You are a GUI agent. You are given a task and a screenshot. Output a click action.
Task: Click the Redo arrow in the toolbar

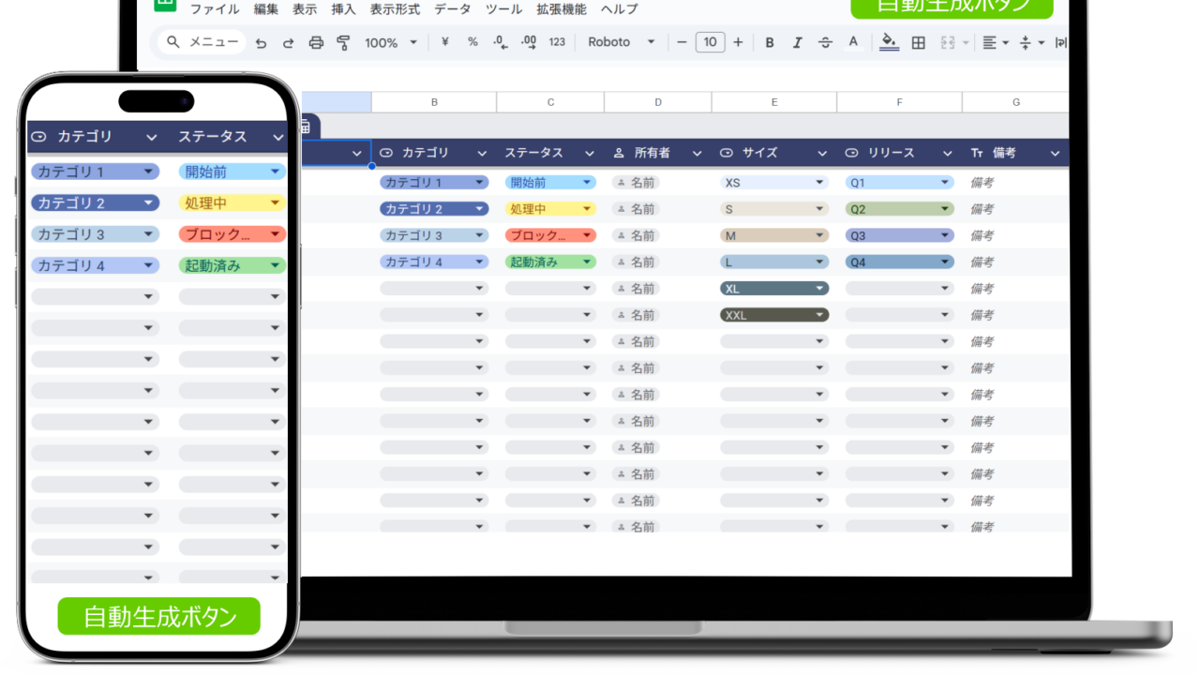pyautogui.click(x=288, y=42)
